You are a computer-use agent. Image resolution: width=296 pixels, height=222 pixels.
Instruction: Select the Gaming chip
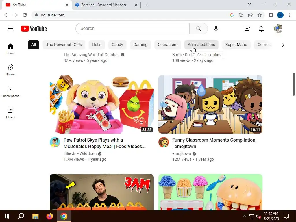pyautogui.click(x=140, y=45)
